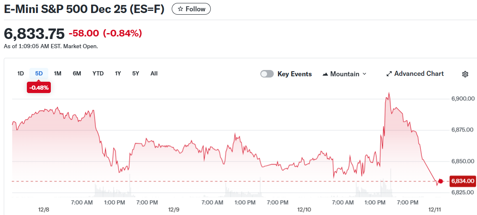Viewport: 477px width, 215px height.
Task: Click the red current price marker dot
Action: click(x=440, y=181)
